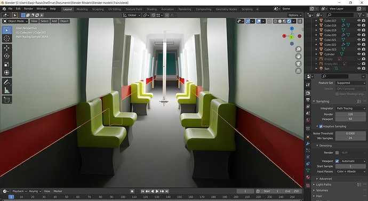Select the Cursor tool in the toolbar
The width and height of the screenshot is (368, 201).
7,38
